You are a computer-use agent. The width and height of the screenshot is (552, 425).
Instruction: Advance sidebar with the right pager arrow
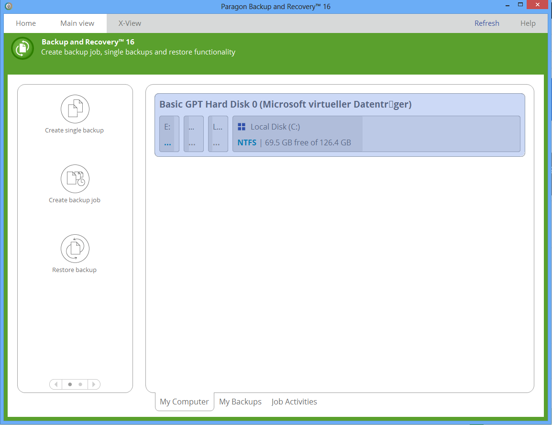point(94,384)
